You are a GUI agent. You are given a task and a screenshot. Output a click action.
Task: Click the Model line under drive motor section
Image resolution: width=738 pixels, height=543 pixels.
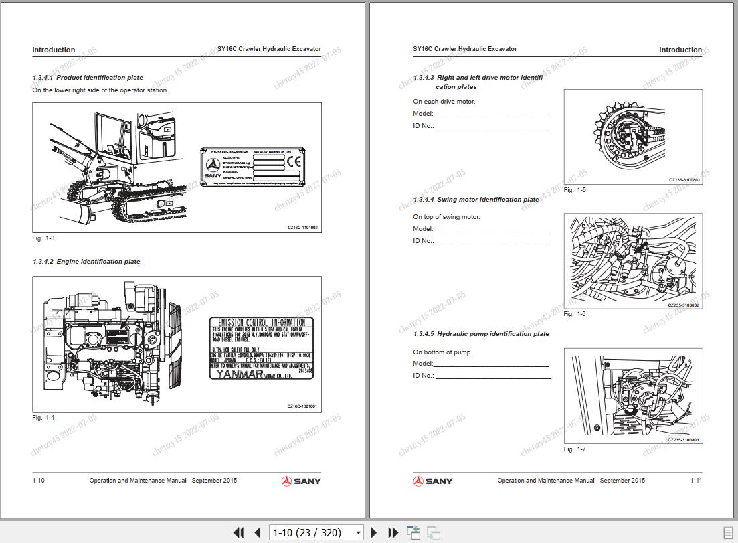481,114
